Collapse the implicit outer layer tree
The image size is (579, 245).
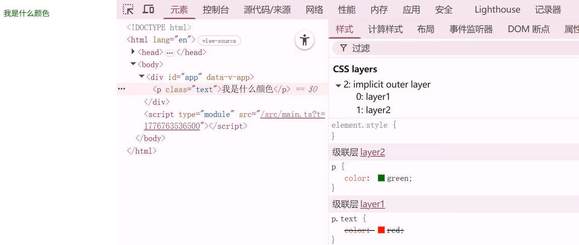pos(338,85)
